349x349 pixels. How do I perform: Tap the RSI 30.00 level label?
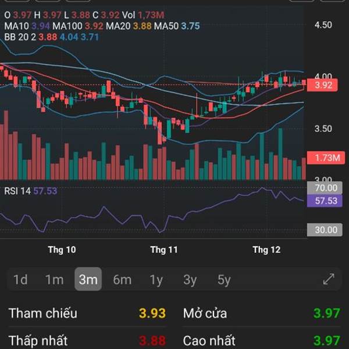325,230
